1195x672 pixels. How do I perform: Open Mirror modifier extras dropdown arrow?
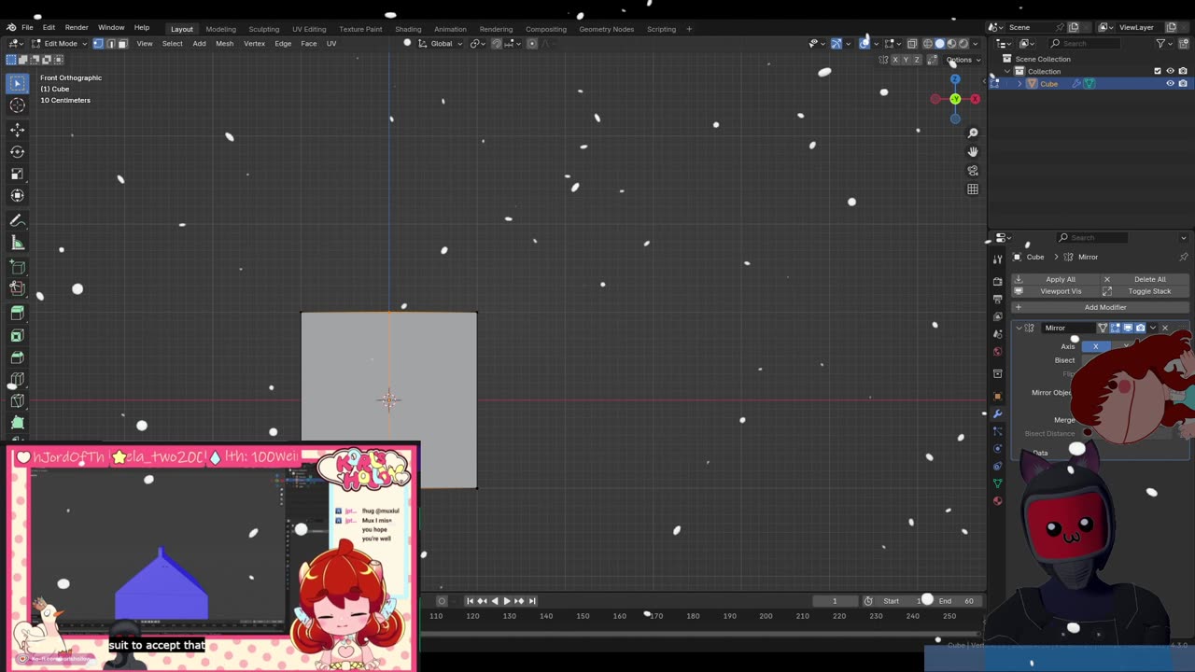coord(1152,328)
